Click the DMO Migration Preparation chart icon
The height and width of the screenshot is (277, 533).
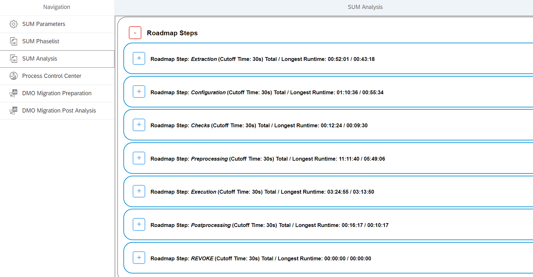pos(13,93)
